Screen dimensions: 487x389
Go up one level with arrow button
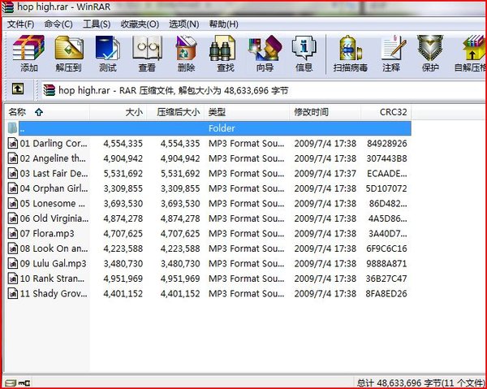[x=18, y=89]
